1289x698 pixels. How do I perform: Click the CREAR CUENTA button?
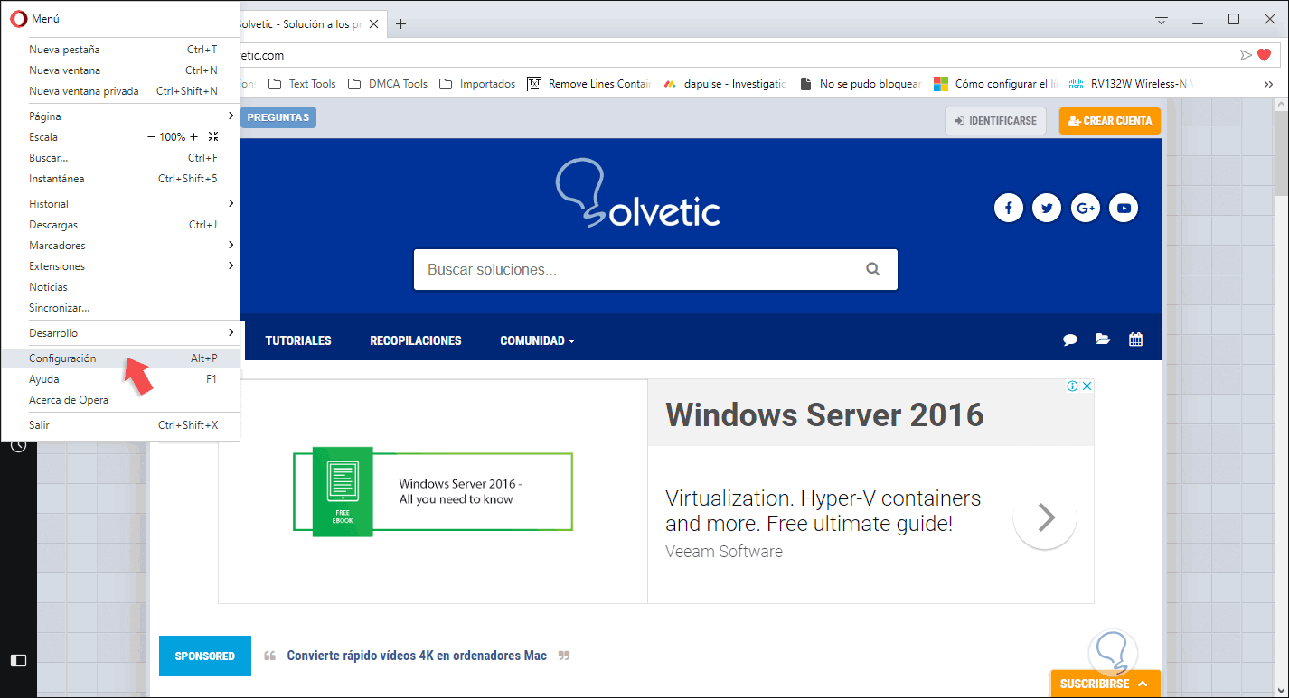point(1110,121)
